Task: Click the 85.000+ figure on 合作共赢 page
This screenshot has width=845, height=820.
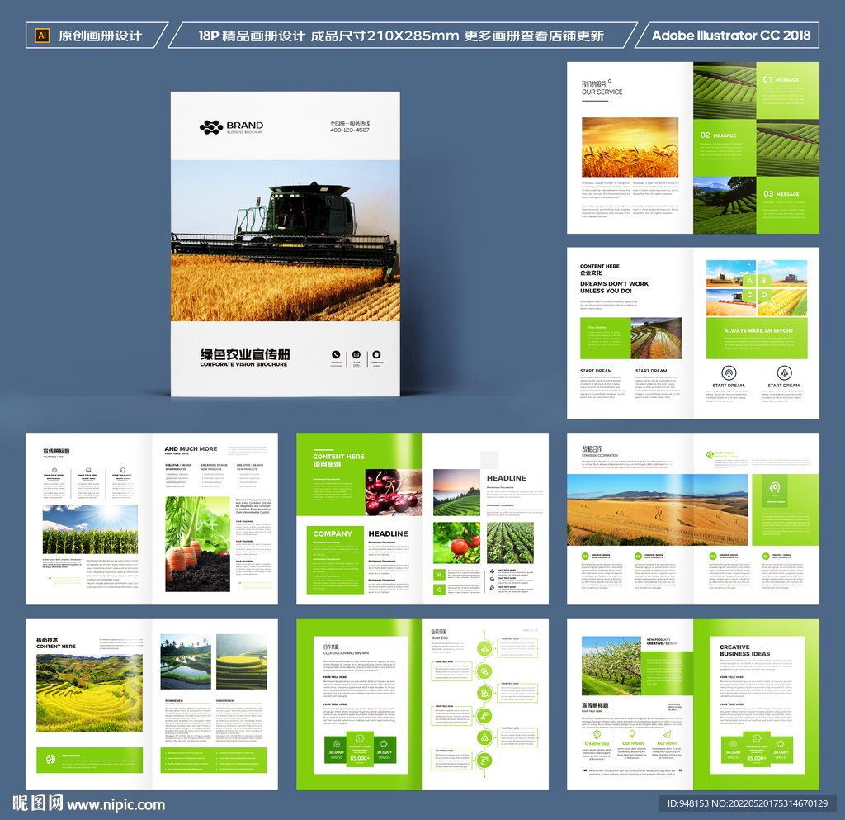Action: tap(360, 758)
